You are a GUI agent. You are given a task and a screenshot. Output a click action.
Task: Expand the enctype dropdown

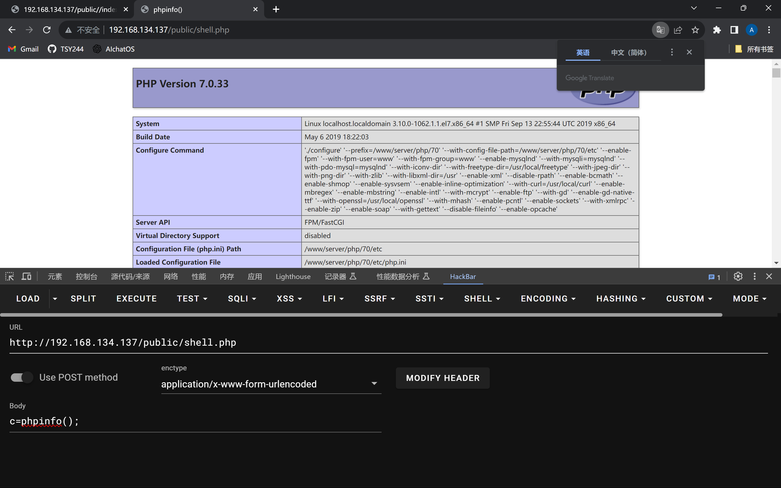(374, 383)
